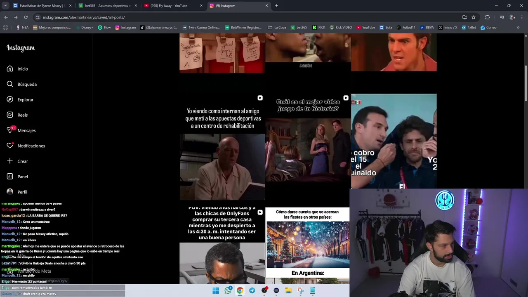Open Chrome extensions puzzle icon
The width and height of the screenshot is (528, 297).
[488, 17]
